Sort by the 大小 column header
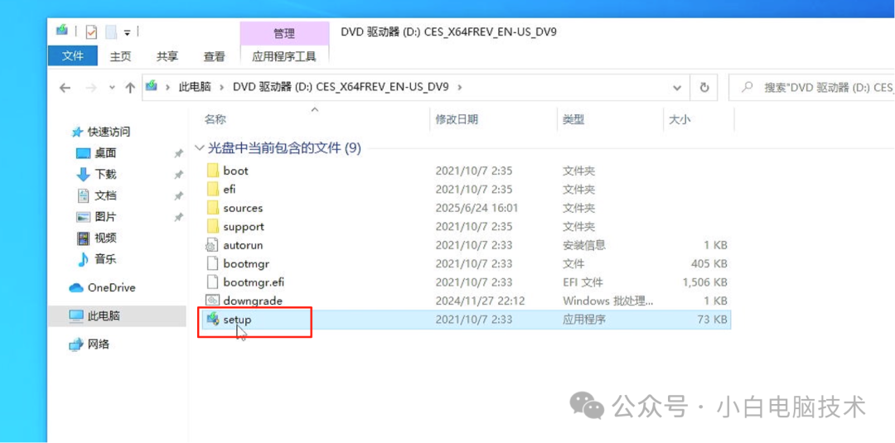This screenshot has width=895, height=443. [x=679, y=119]
